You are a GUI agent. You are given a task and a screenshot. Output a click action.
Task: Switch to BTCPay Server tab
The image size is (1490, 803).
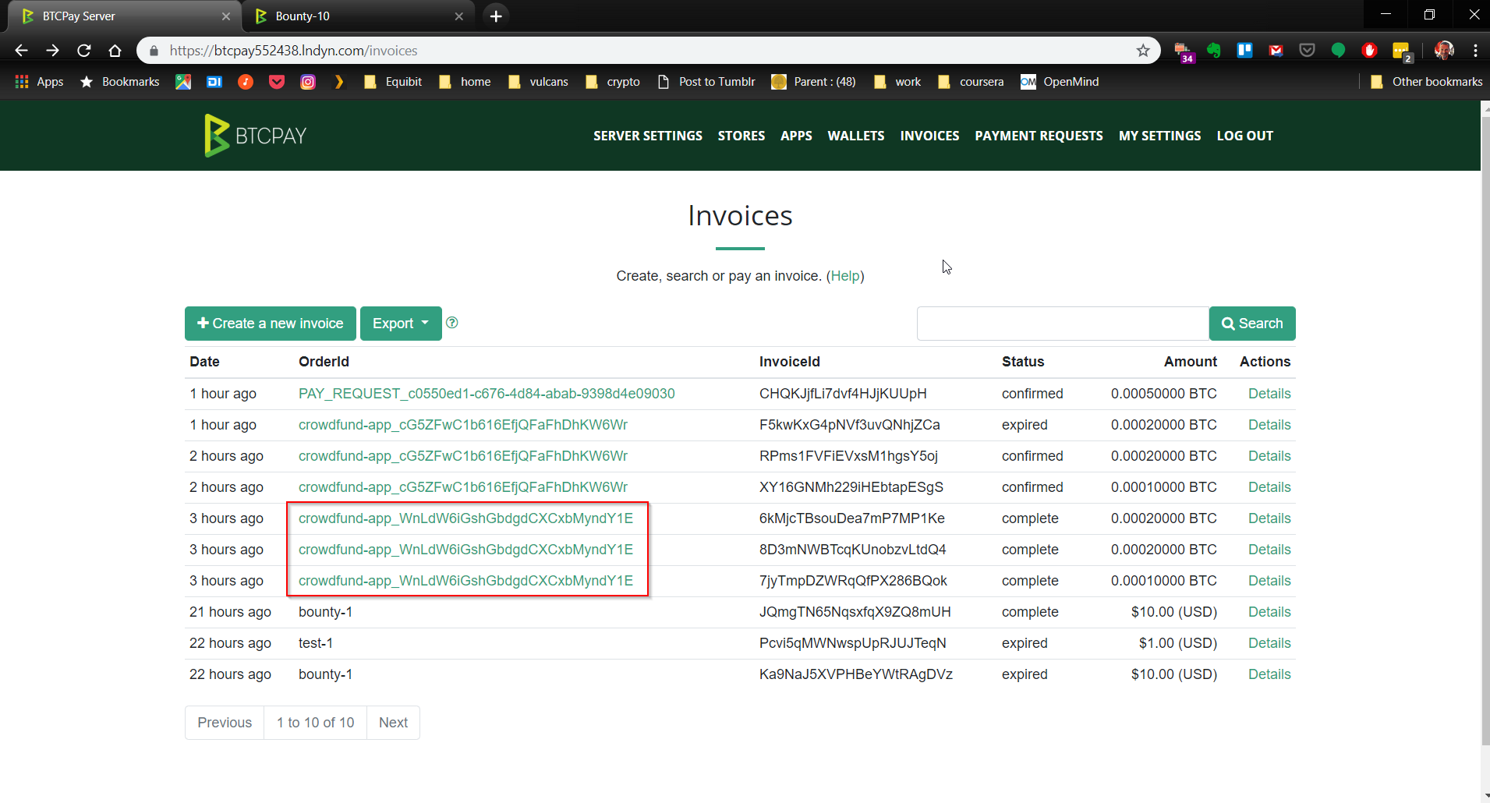(125, 16)
